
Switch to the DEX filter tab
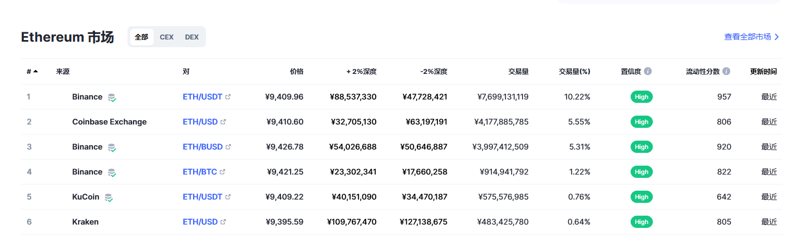click(x=192, y=37)
